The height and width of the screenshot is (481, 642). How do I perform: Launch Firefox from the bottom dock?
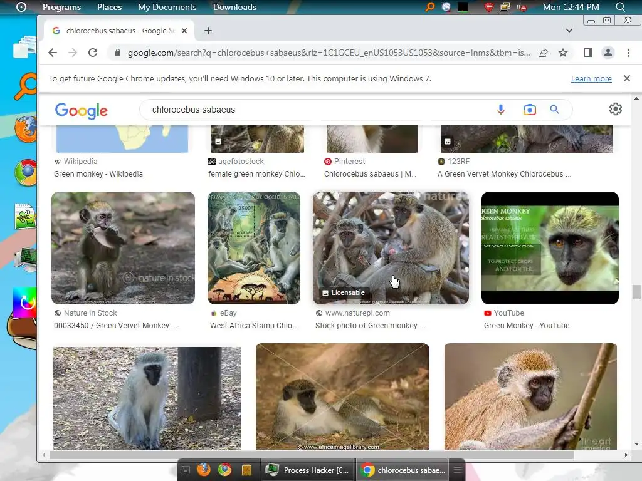(204, 470)
